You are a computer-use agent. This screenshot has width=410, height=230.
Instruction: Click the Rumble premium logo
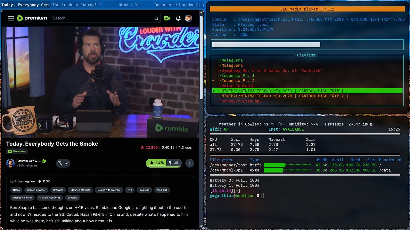(x=32, y=18)
